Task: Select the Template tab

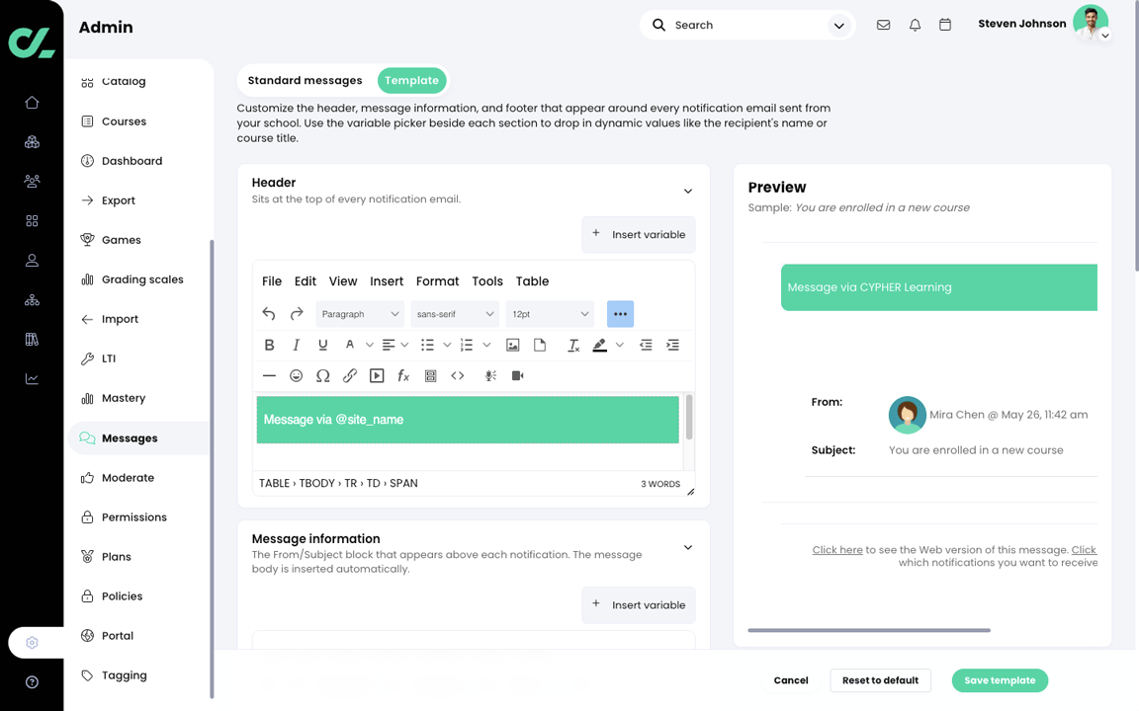Action: pyautogui.click(x=412, y=81)
